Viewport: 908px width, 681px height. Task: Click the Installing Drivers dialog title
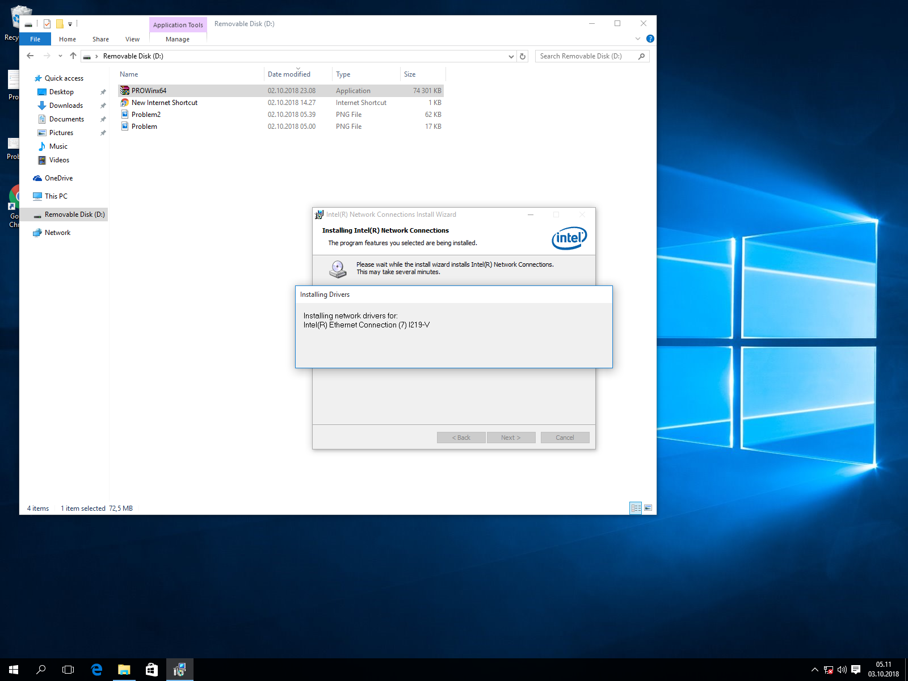point(325,295)
